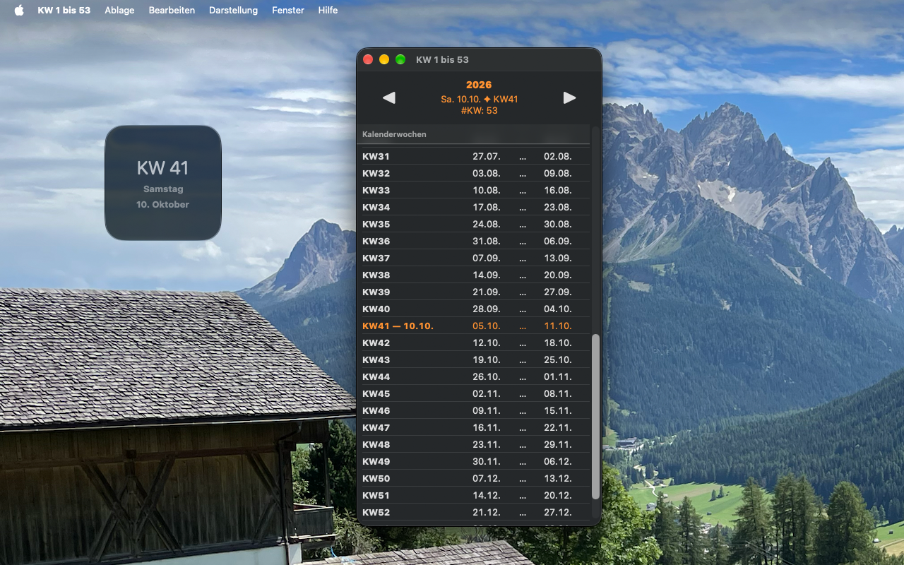Viewport: 904px width, 565px height.
Task: Click the orange end date 11.10.
Action: point(558,326)
